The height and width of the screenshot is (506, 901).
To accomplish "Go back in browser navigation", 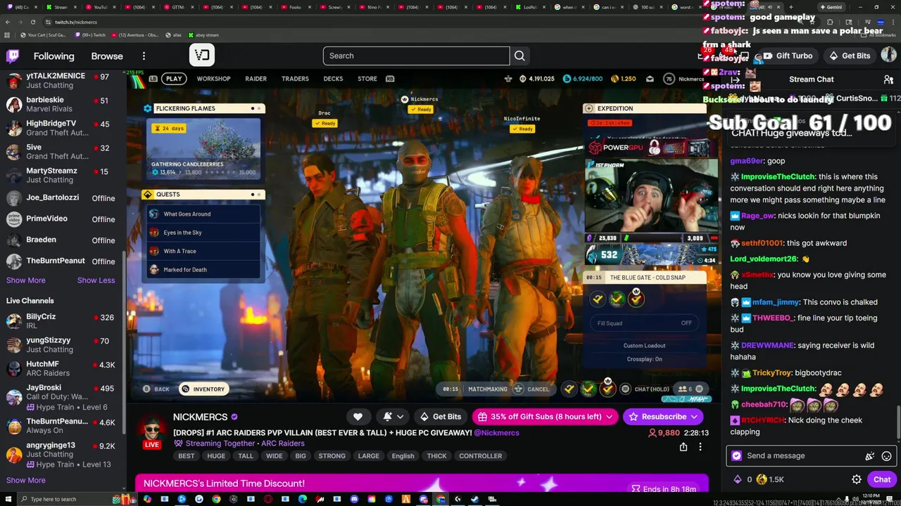I will click(x=8, y=22).
